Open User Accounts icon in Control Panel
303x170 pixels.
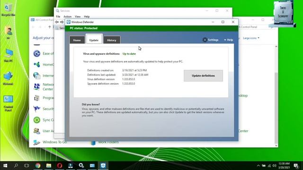tap(37, 131)
